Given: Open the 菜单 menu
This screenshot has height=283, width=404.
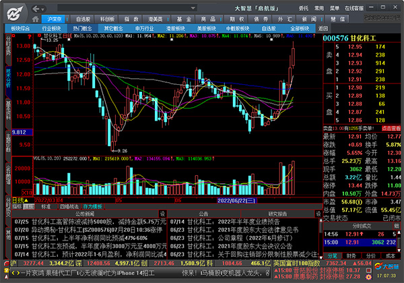Looking at the screenshot, I should click(x=335, y=9).
